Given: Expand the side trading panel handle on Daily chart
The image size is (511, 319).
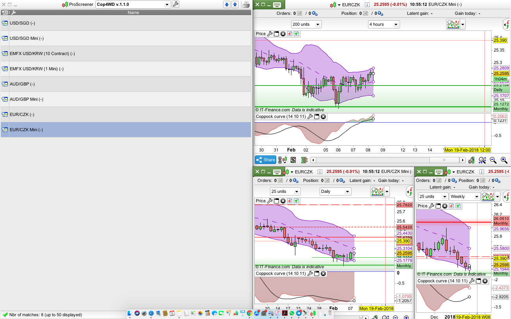Looking at the screenshot, I should pos(409,191).
